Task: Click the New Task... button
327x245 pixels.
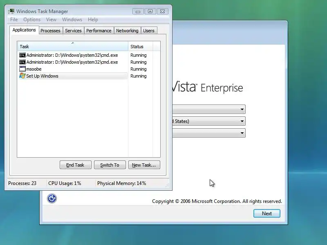Action: click(x=144, y=165)
